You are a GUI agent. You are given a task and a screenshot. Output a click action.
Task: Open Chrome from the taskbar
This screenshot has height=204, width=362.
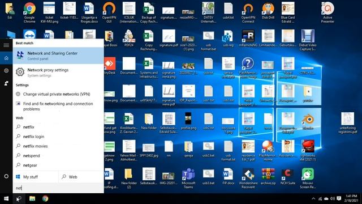(x=45, y=199)
